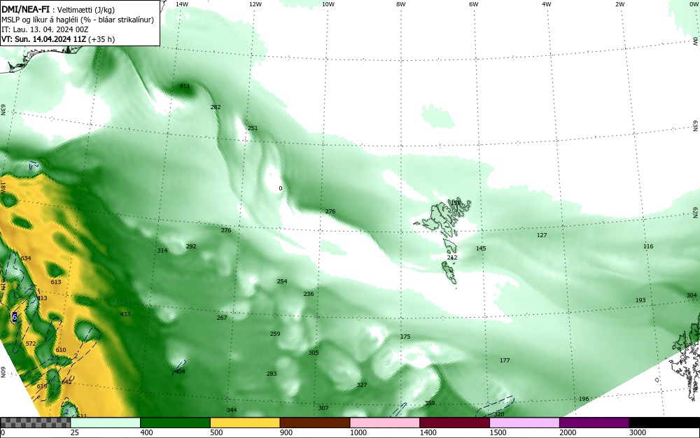Click the '193' map value
Image resolution: width=700 pixels, height=438 pixels.
(x=640, y=300)
